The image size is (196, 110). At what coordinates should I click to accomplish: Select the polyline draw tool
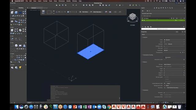pyautogui.click(x=12, y=46)
